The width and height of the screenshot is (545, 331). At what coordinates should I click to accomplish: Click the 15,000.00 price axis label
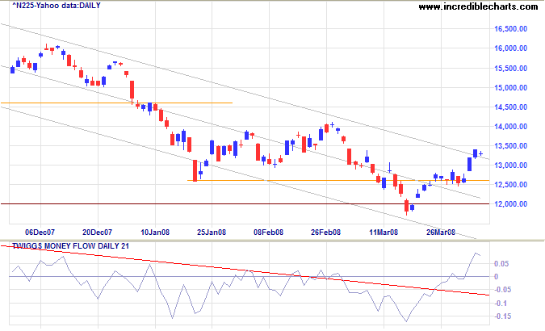tap(510, 88)
